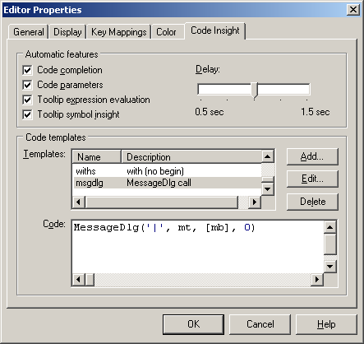Click the Add... template button
The height and width of the screenshot is (344, 364).
coord(312,156)
